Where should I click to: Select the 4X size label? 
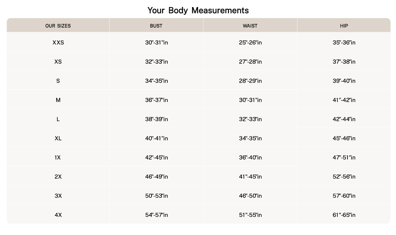click(58, 215)
